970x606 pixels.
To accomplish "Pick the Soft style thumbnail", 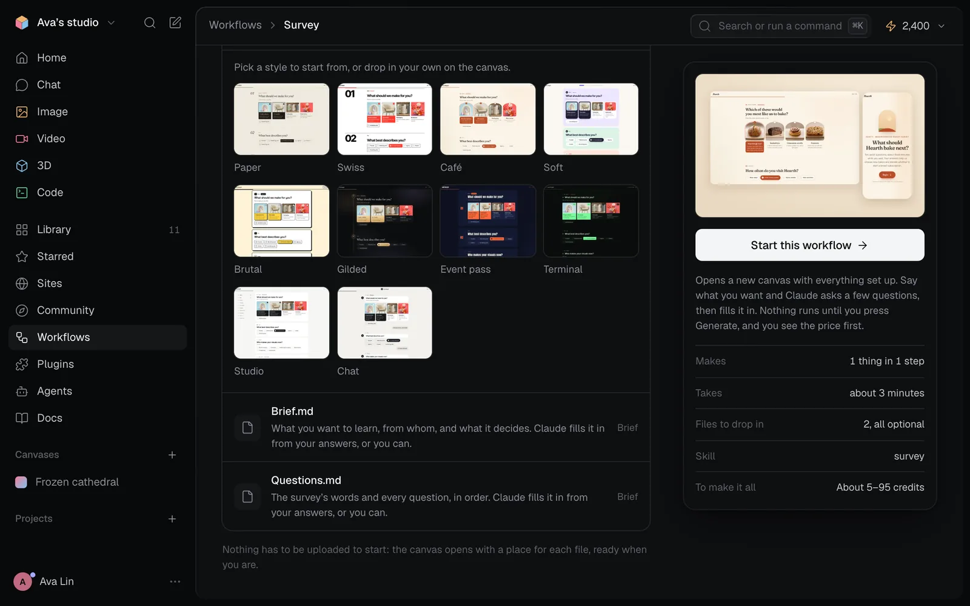I will coord(591,119).
